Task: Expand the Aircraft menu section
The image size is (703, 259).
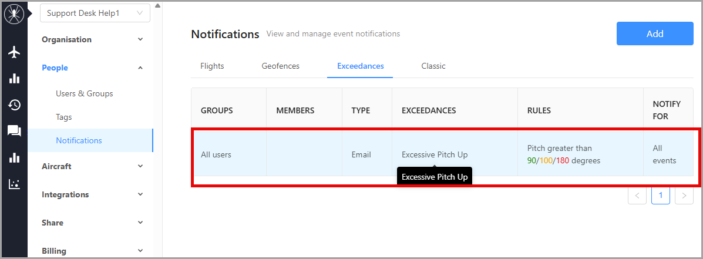Action: 93,166
